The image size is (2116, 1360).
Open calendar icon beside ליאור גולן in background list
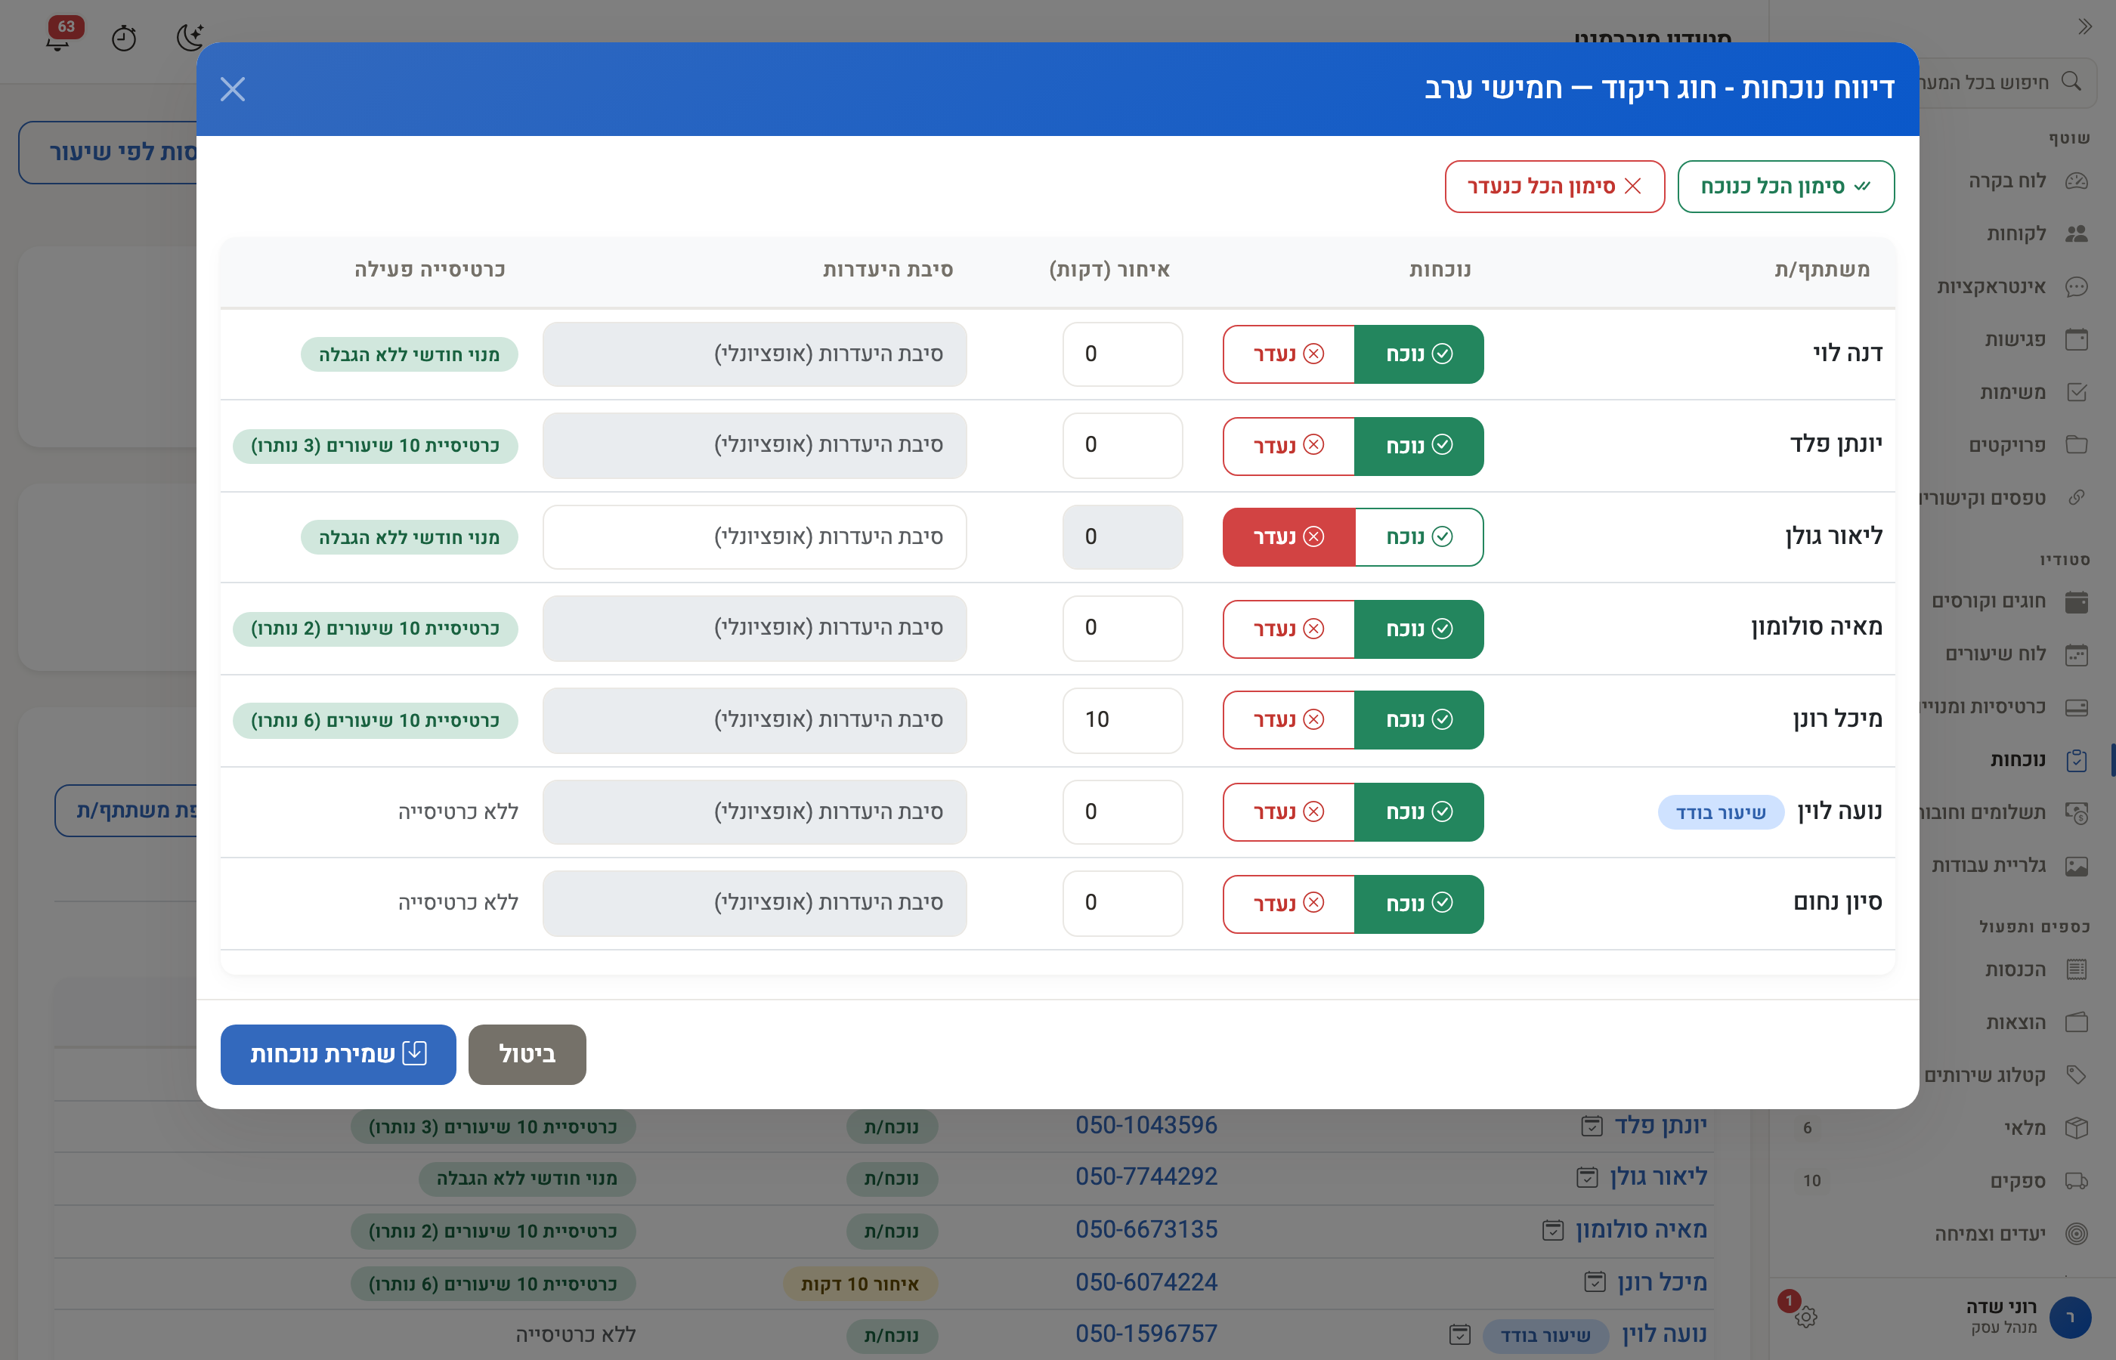tap(1587, 1177)
